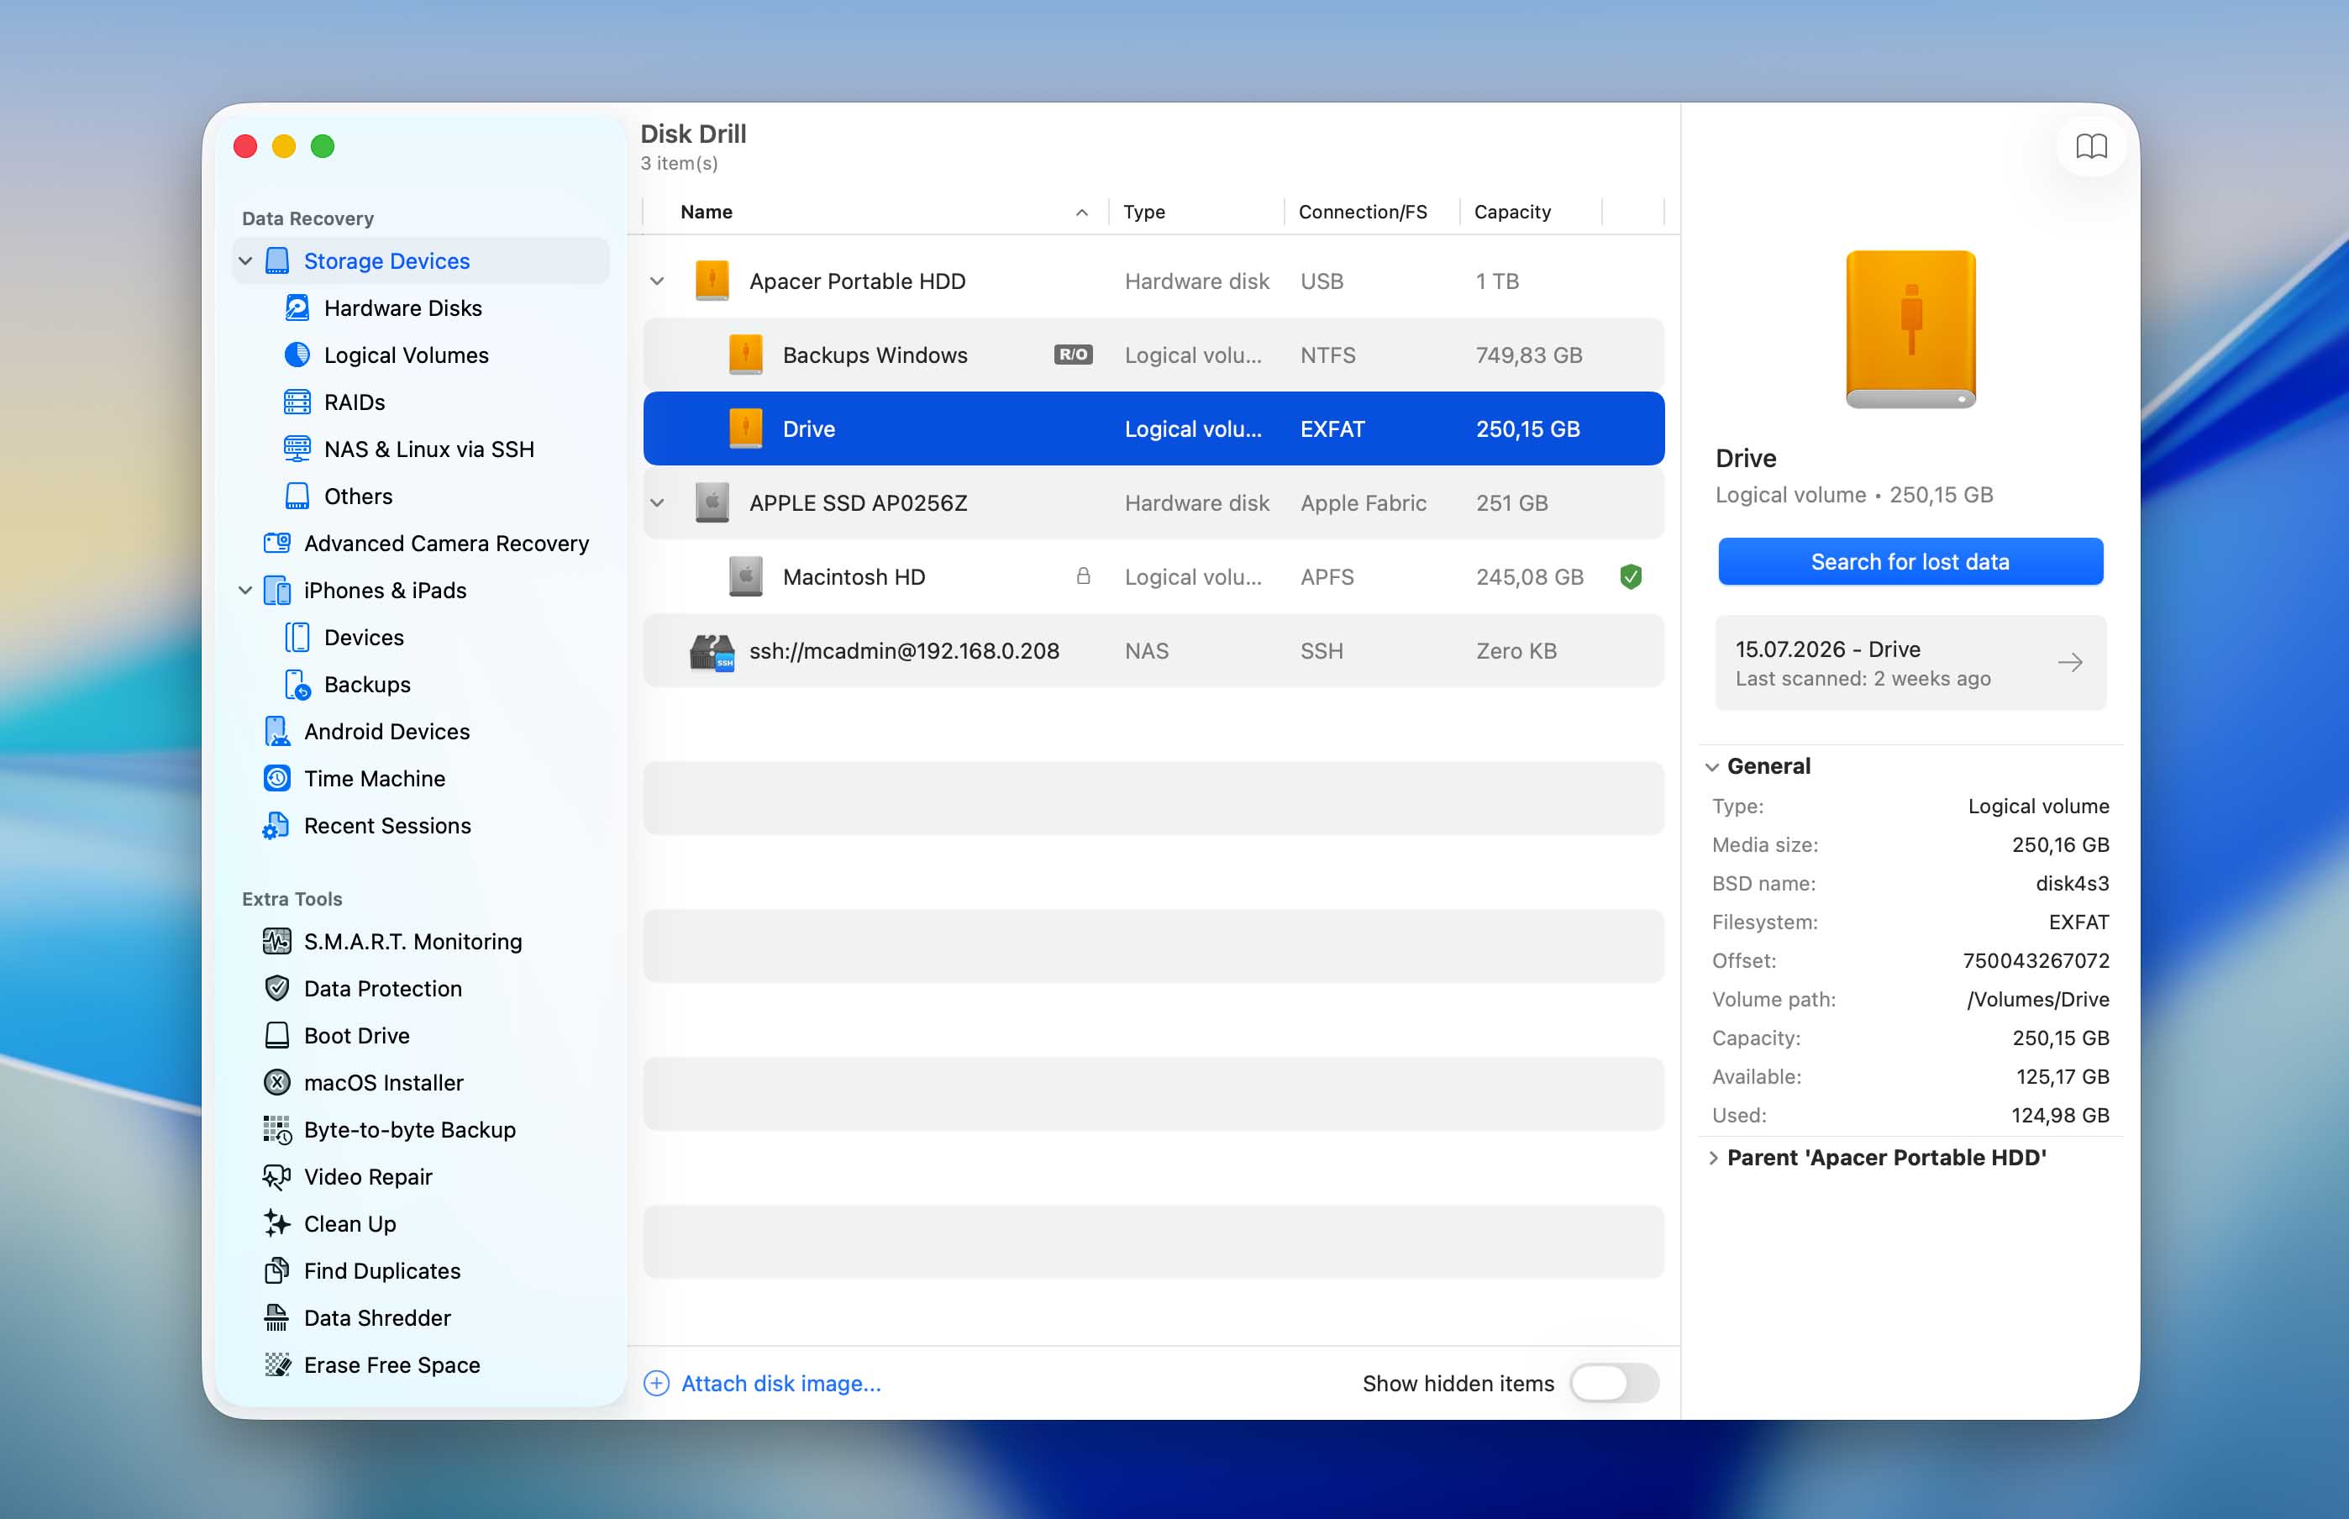
Task: Click the Recent Sessions icon
Action: [x=276, y=826]
